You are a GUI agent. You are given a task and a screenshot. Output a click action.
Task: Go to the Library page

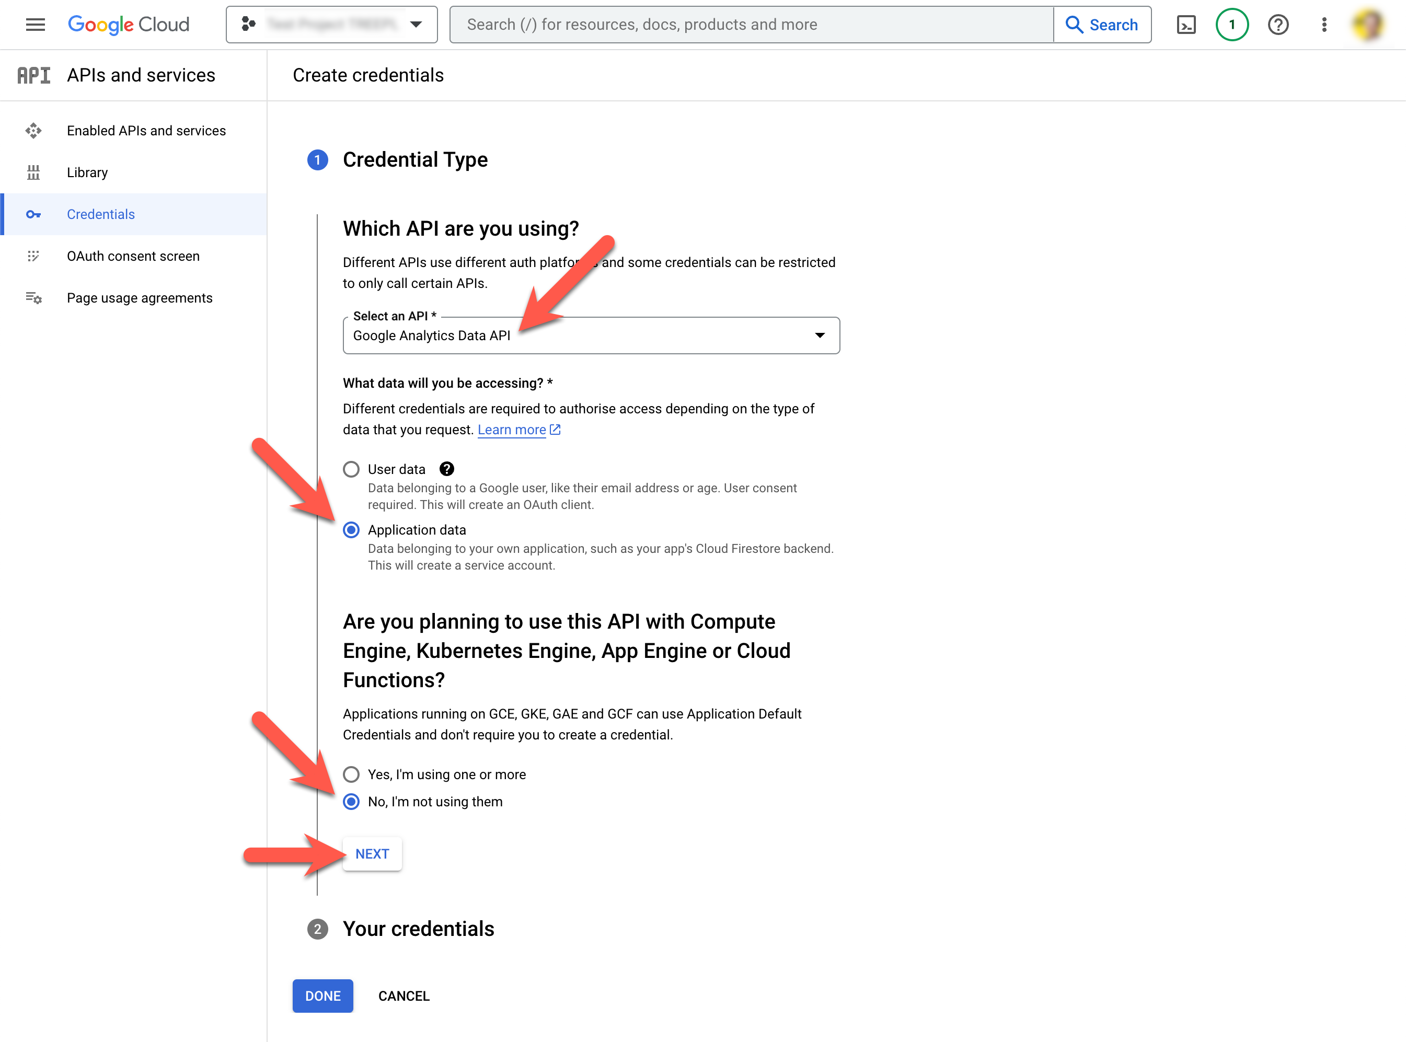pyautogui.click(x=133, y=172)
